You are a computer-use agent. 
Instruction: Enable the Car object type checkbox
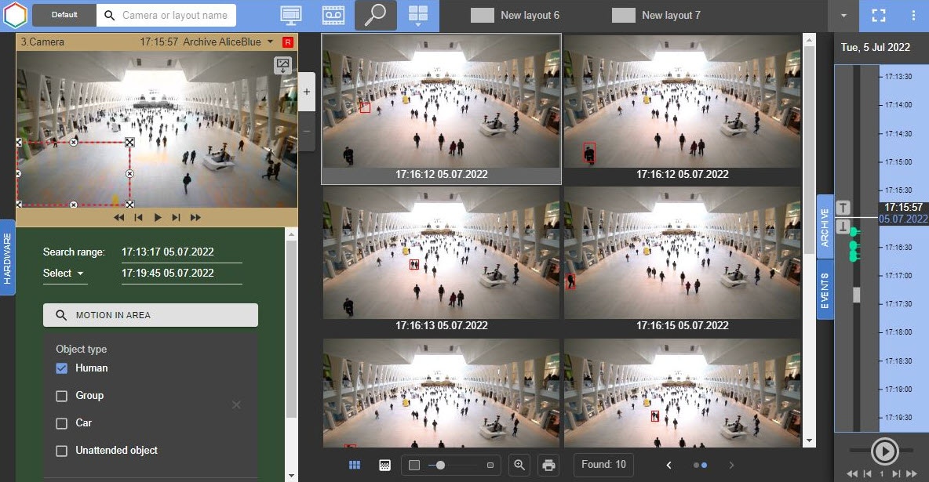pos(62,423)
